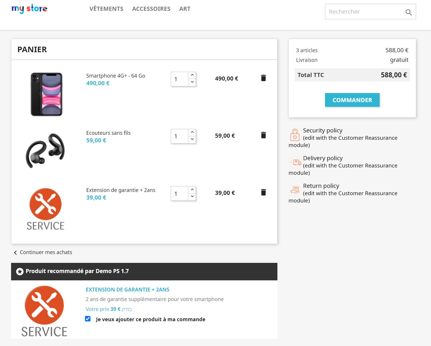Uncheck 'Je veux ajouter ce produit'
This screenshot has width=431, height=346.
[88, 319]
